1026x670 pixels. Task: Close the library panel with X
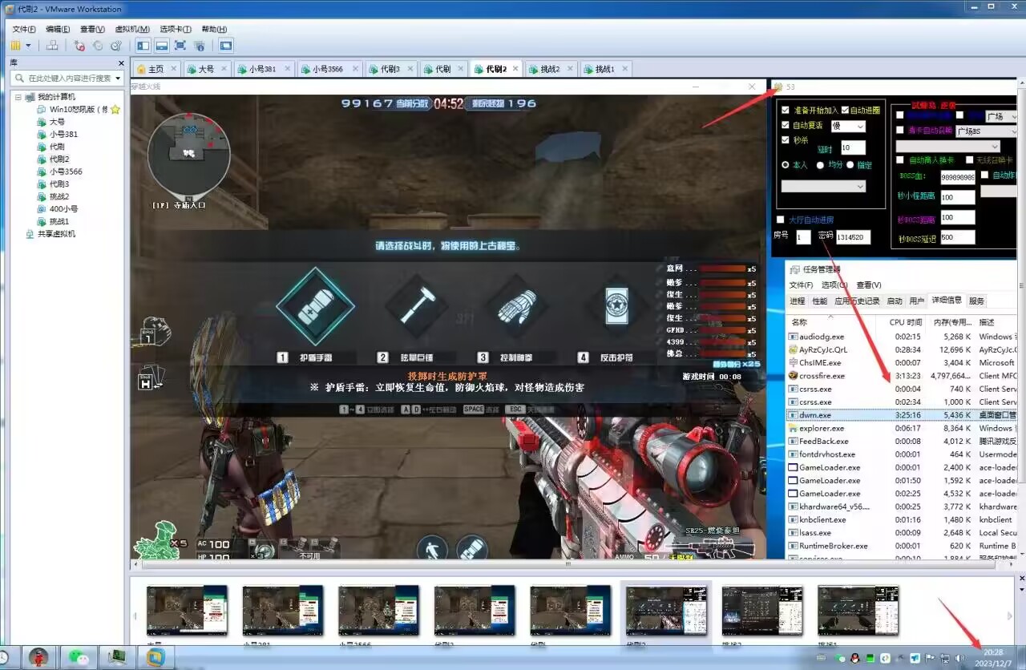121,63
